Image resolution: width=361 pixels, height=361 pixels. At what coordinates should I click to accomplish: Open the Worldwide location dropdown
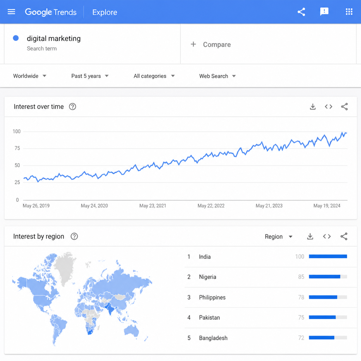pos(30,76)
